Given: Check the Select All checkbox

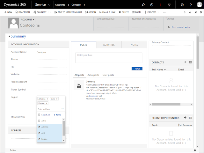Looking at the screenshot, I should tap(39, 115).
